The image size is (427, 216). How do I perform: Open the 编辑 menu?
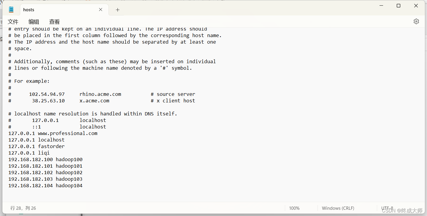(34, 22)
